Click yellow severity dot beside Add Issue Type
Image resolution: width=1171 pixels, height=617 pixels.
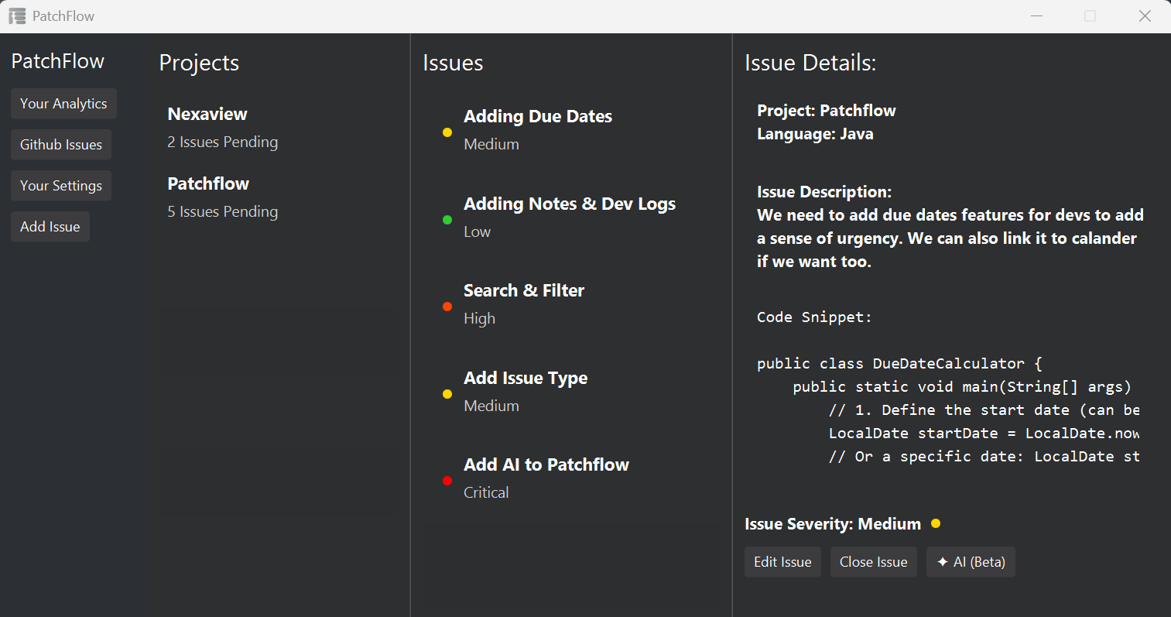(x=447, y=394)
